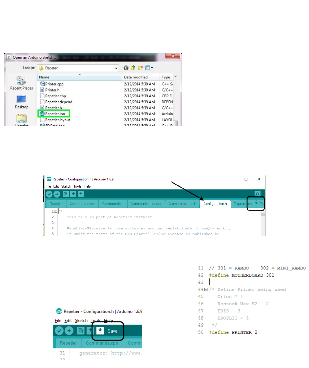Click Open sketch in the window with Configuration.h tab
Viewport: 309px width, 368px height.
pyautogui.click(x=73, y=194)
